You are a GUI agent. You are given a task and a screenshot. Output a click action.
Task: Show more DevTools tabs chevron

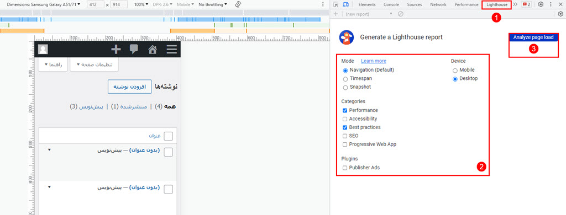click(x=515, y=4)
